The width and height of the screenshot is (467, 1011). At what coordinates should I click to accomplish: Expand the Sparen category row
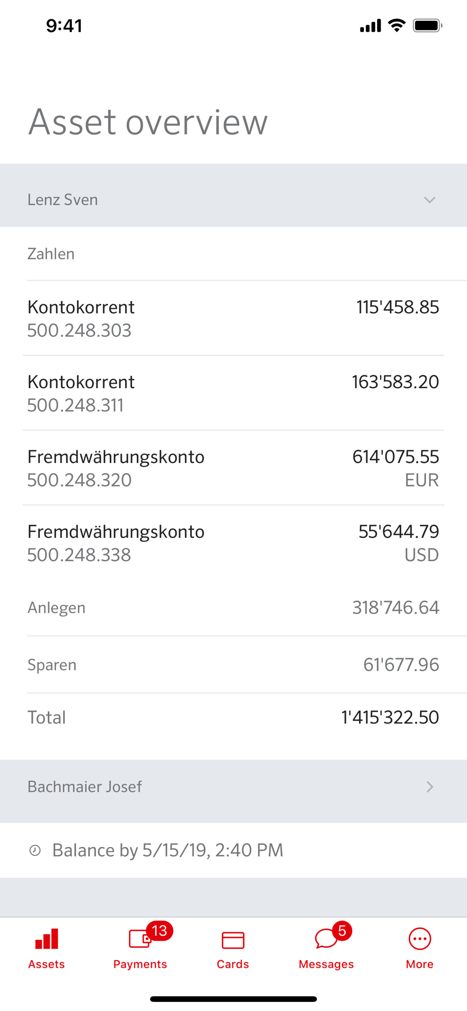coord(233,665)
